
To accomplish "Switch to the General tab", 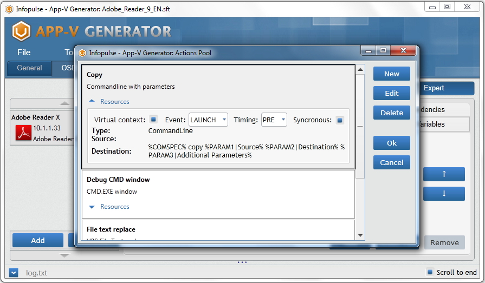I will [29, 68].
